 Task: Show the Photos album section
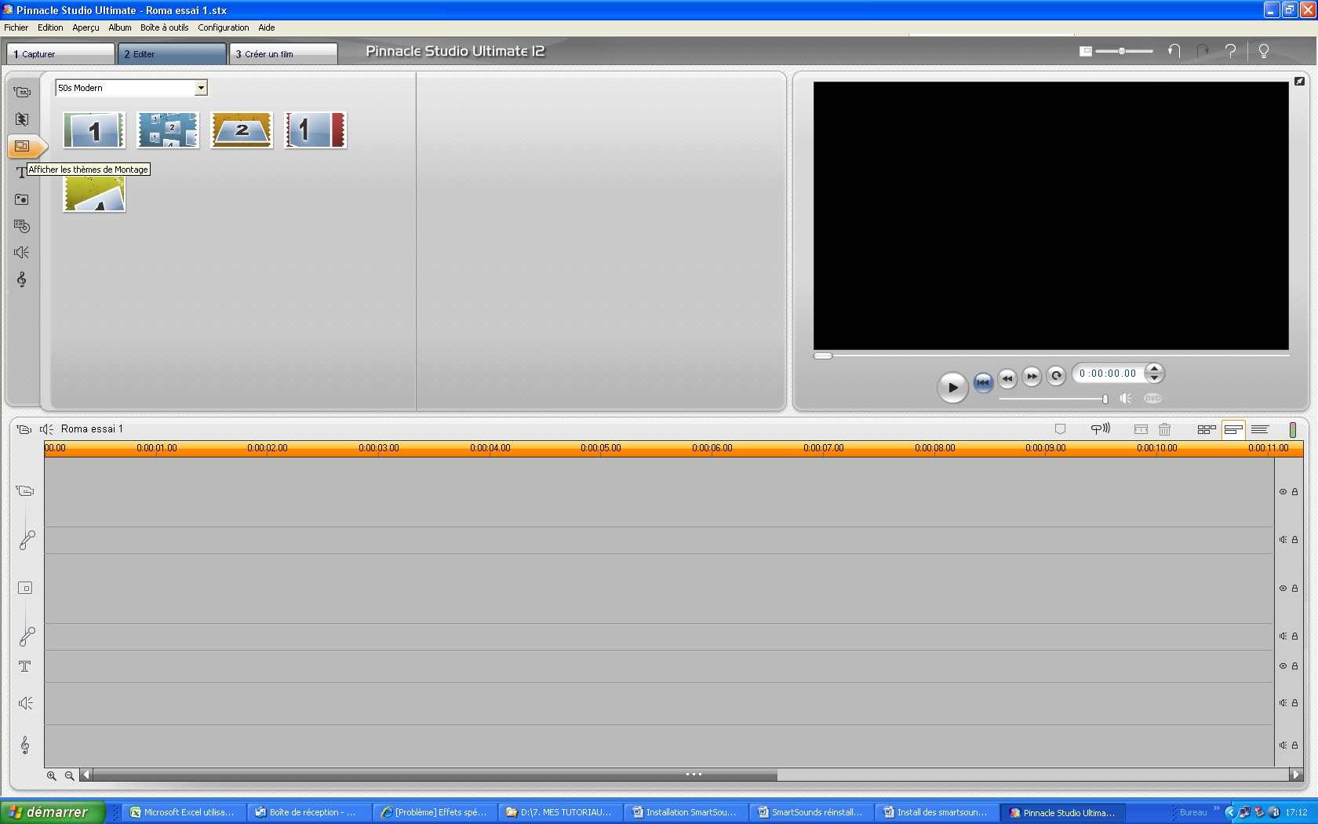(x=22, y=199)
